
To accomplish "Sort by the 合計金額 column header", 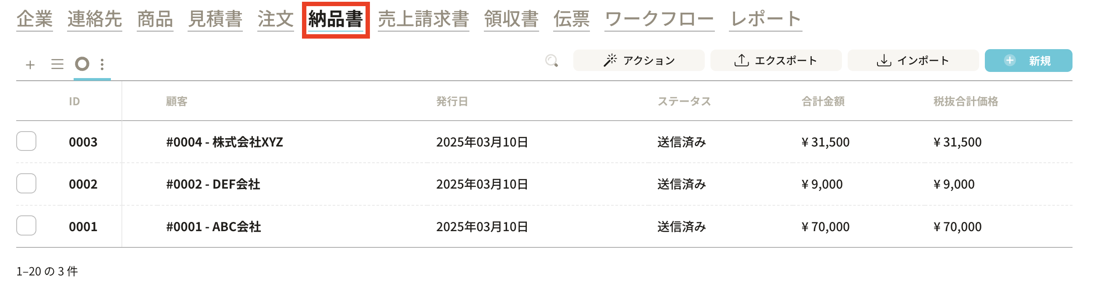I will point(823,102).
